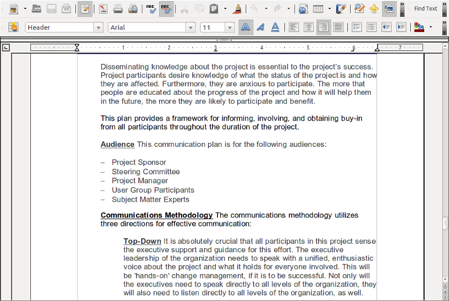Open the Paste options dropdown arrow
This screenshot has width=449, height=301.
click(225, 9)
